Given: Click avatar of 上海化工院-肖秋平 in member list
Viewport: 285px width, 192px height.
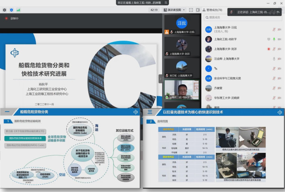Looking at the screenshot, I should click(x=208, y=39).
